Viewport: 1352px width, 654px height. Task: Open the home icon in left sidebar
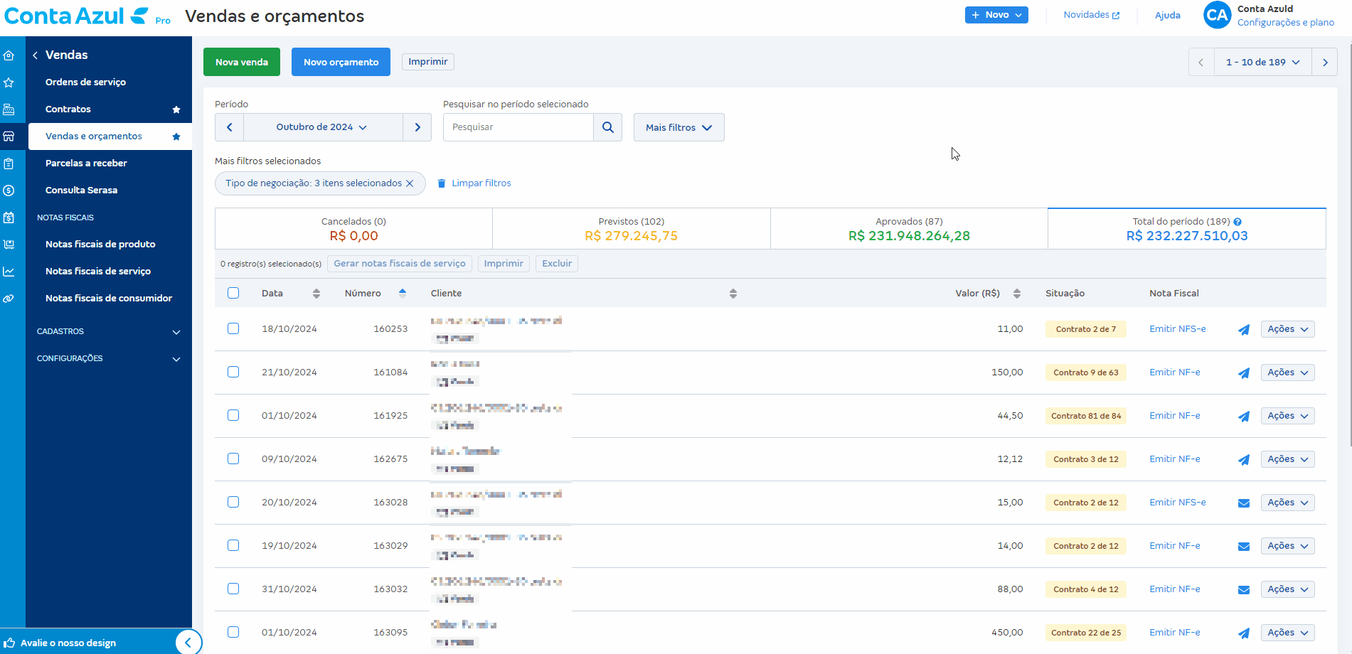9,55
